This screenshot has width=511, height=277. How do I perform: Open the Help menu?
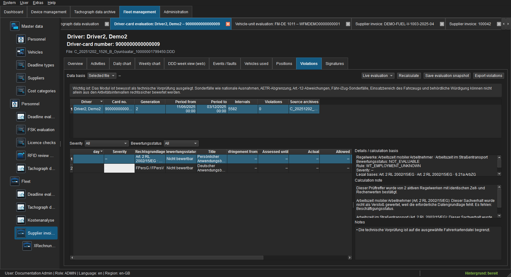[51, 3]
